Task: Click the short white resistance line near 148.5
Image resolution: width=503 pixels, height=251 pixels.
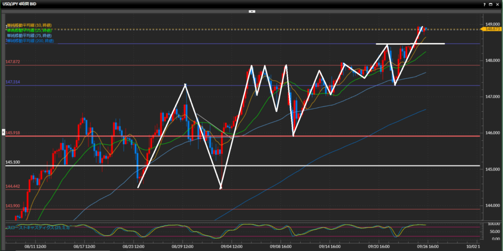Action: (432, 44)
